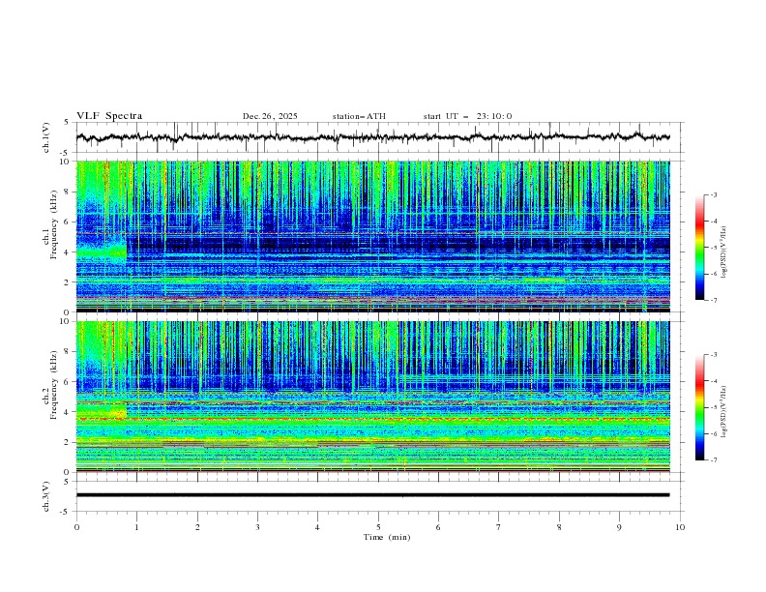
Task: Click time axis tick label "9"
Action: click(619, 527)
